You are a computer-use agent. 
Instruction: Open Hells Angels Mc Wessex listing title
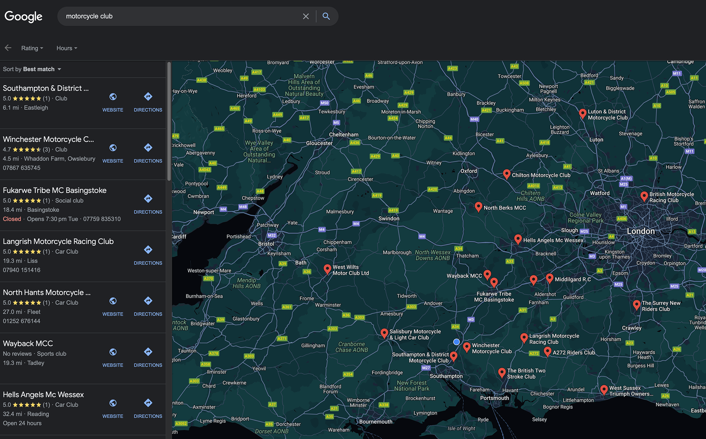(43, 395)
